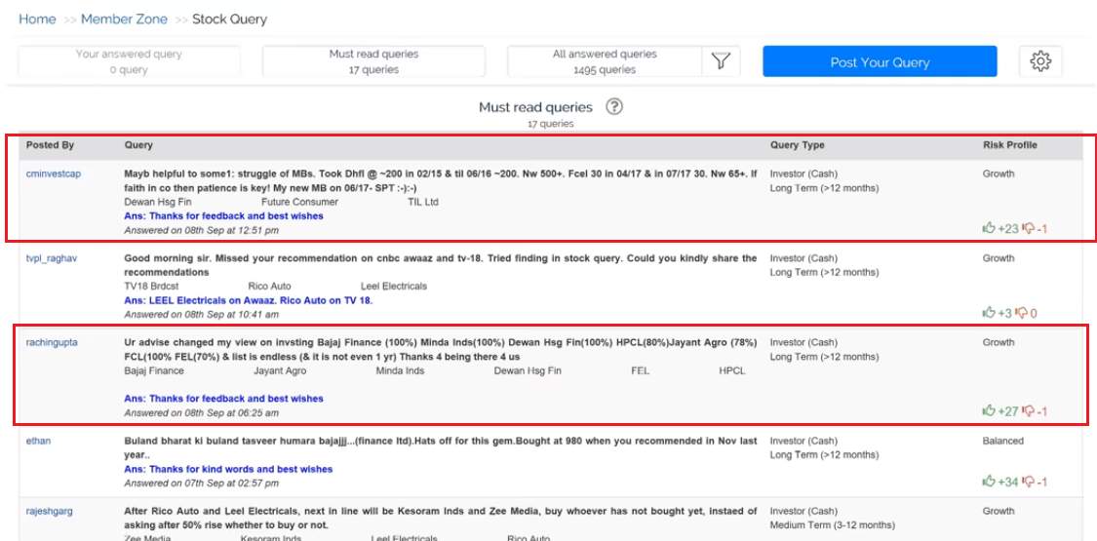Open cminvestcap user profile link
1097x541 pixels.
coord(54,174)
